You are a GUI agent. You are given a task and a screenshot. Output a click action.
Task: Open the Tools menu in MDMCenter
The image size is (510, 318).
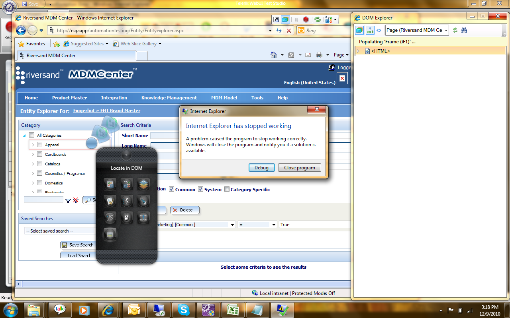click(257, 98)
